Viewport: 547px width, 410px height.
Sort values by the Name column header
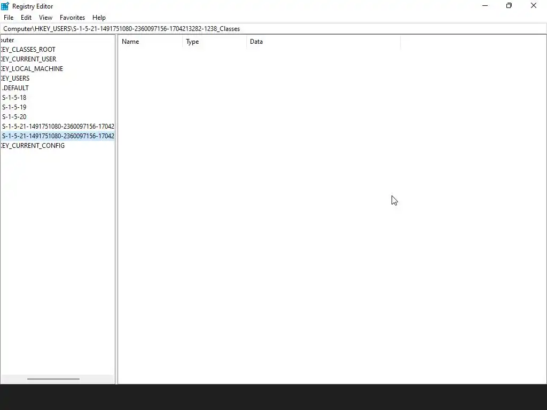(150, 42)
